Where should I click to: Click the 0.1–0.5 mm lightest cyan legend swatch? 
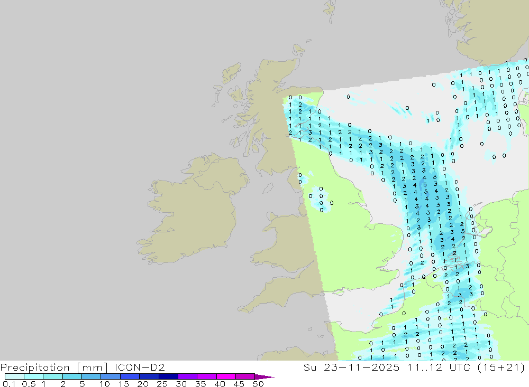[14, 376]
